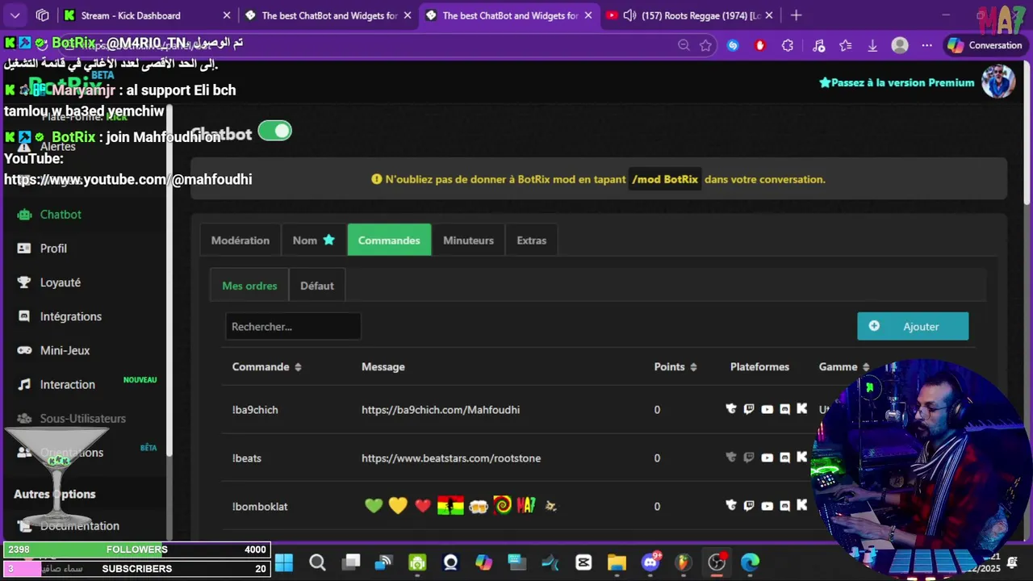Open the browser profile icon
The height and width of the screenshot is (581, 1033).
[900, 45]
